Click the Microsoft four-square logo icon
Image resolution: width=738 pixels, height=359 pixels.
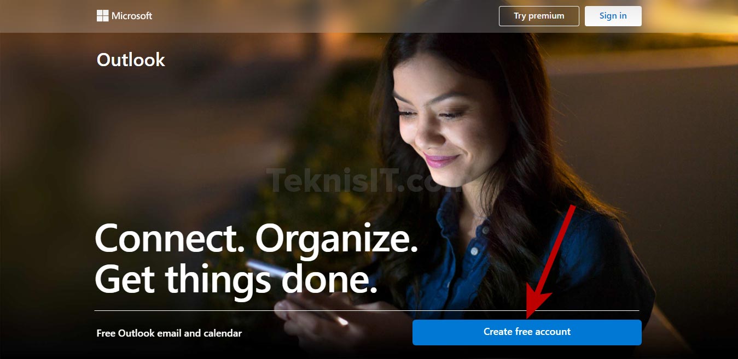click(103, 16)
